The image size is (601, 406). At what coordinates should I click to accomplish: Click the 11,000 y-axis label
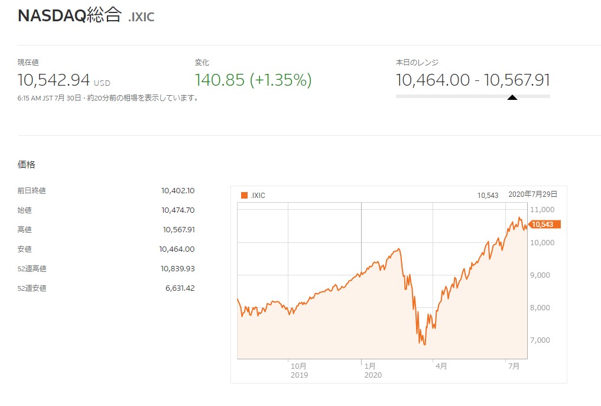[x=542, y=209]
